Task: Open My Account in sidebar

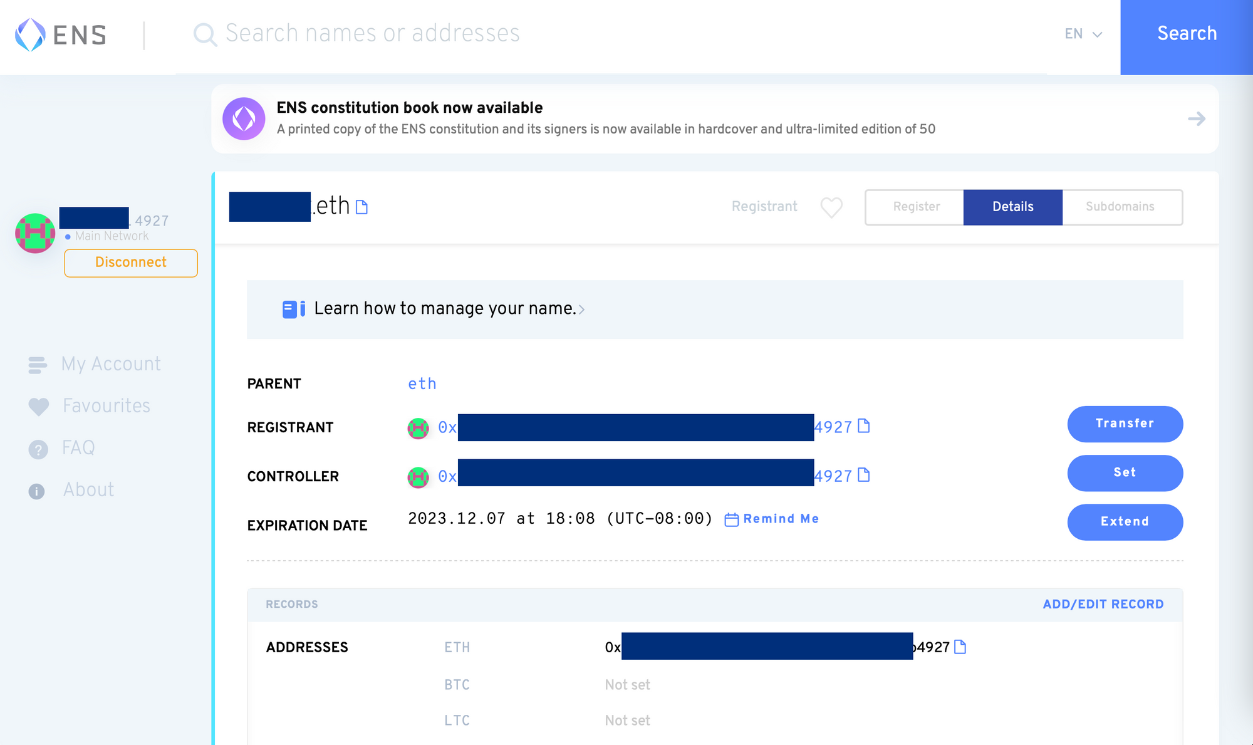Action: coord(111,364)
